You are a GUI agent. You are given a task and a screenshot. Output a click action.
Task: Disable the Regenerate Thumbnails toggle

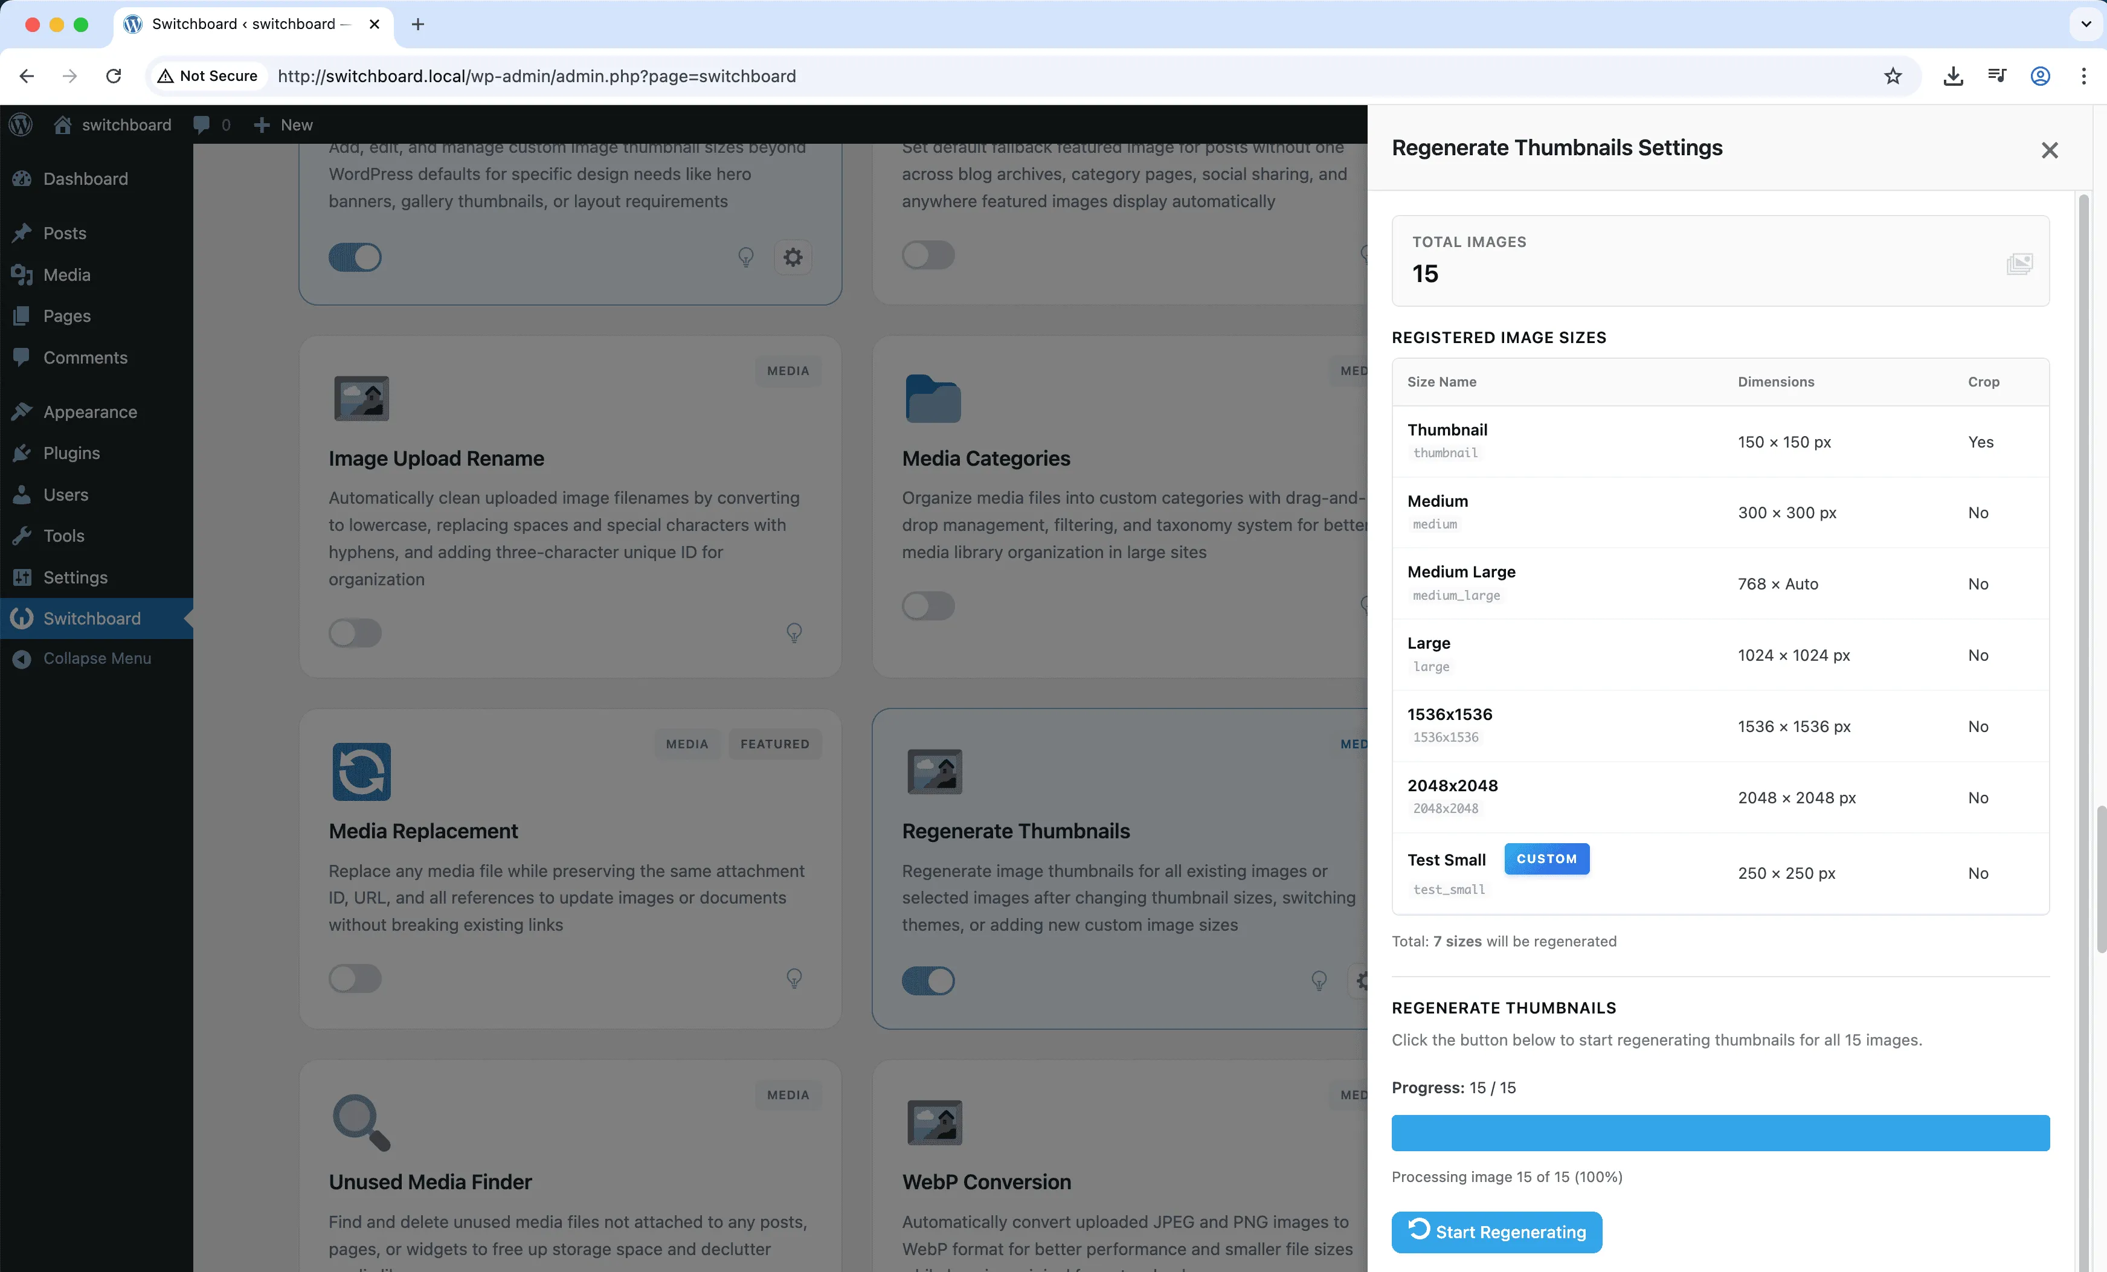coord(928,980)
